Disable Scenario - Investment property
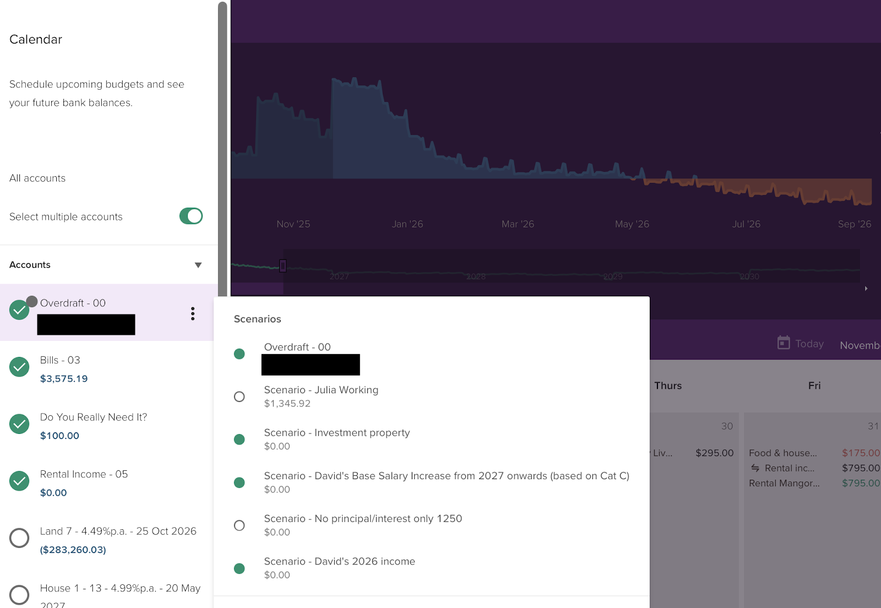The height and width of the screenshot is (608, 881). pos(240,439)
